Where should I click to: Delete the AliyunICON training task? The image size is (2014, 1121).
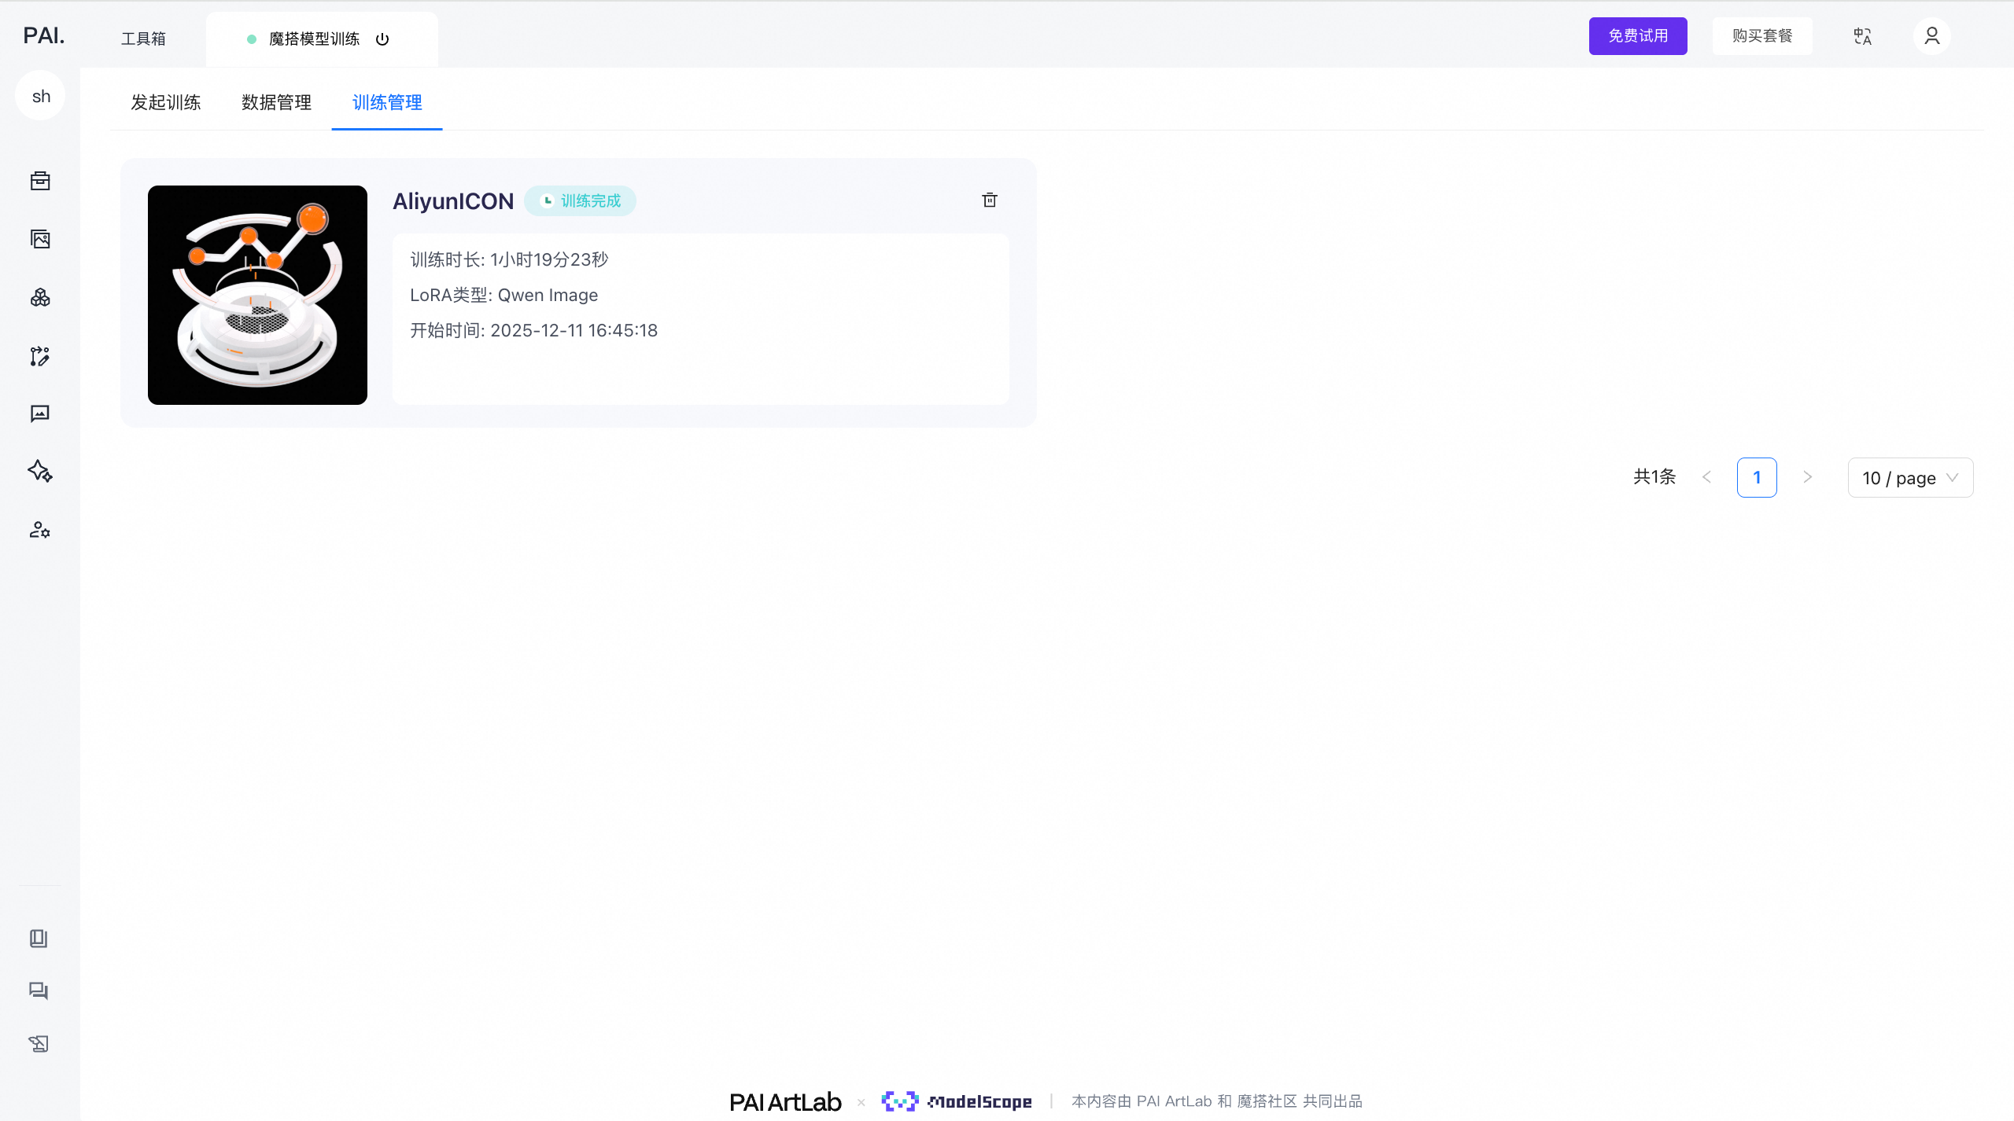click(990, 200)
